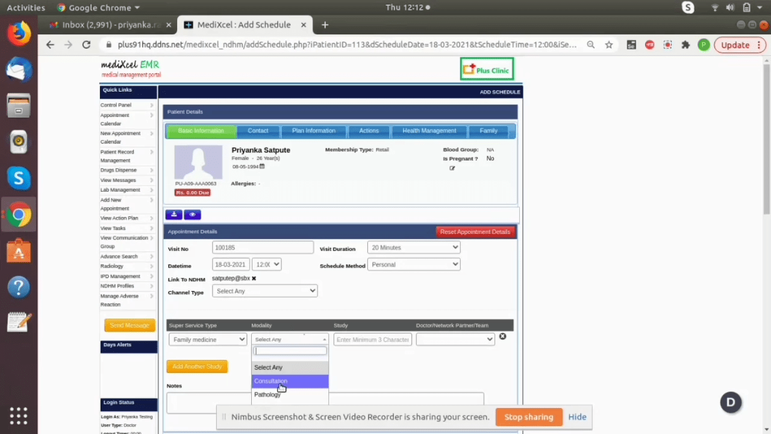Screen dimensions: 771x434
Task: Click the edit icon under Is Pregnant
Action: point(452,168)
